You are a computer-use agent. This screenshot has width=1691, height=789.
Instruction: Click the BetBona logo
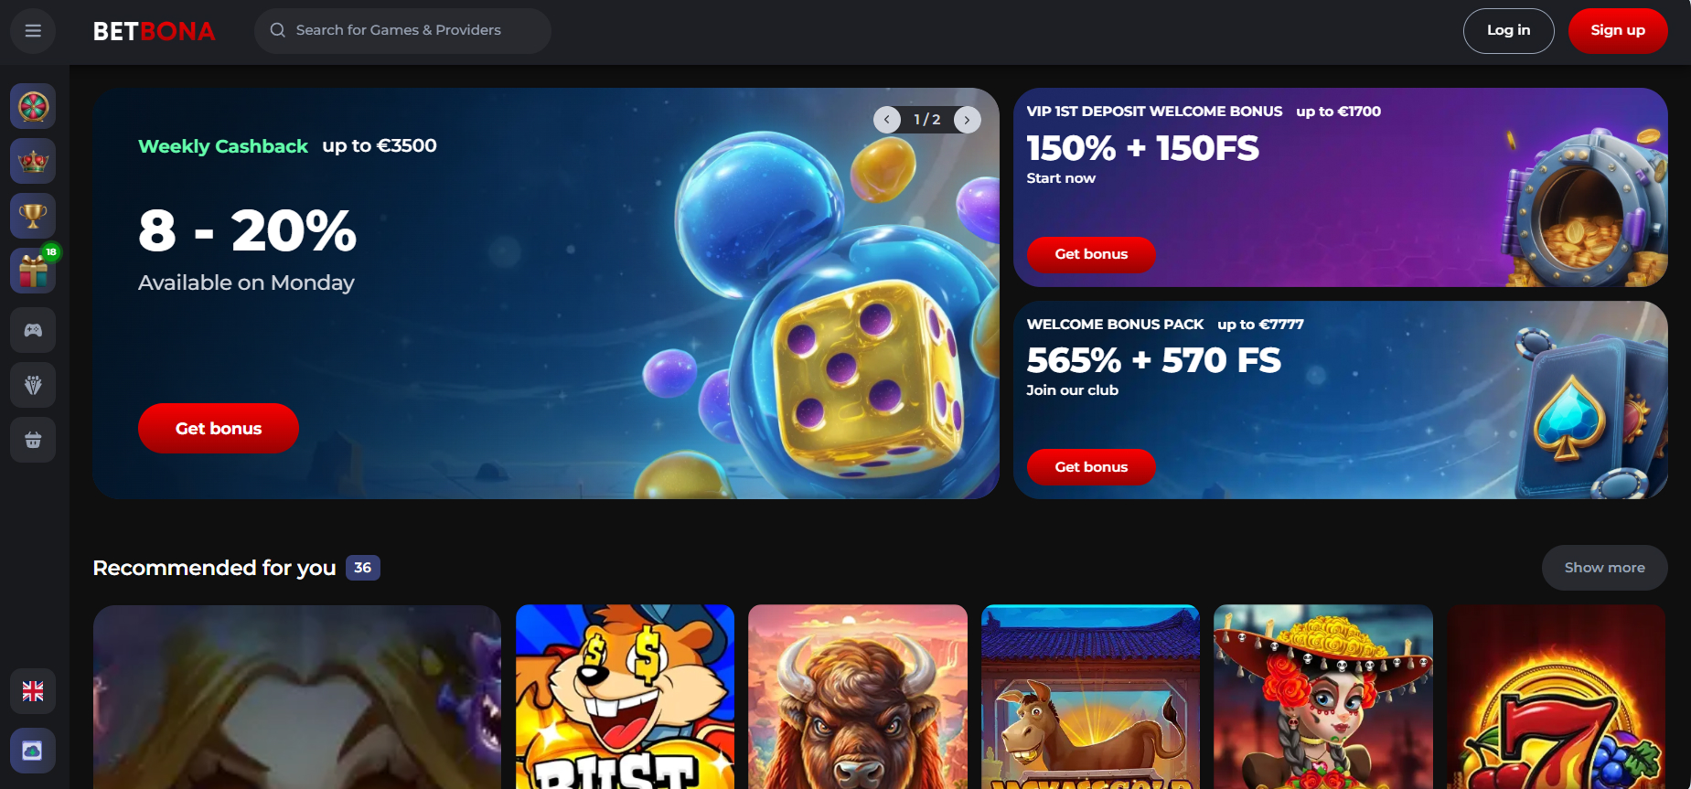point(154,31)
